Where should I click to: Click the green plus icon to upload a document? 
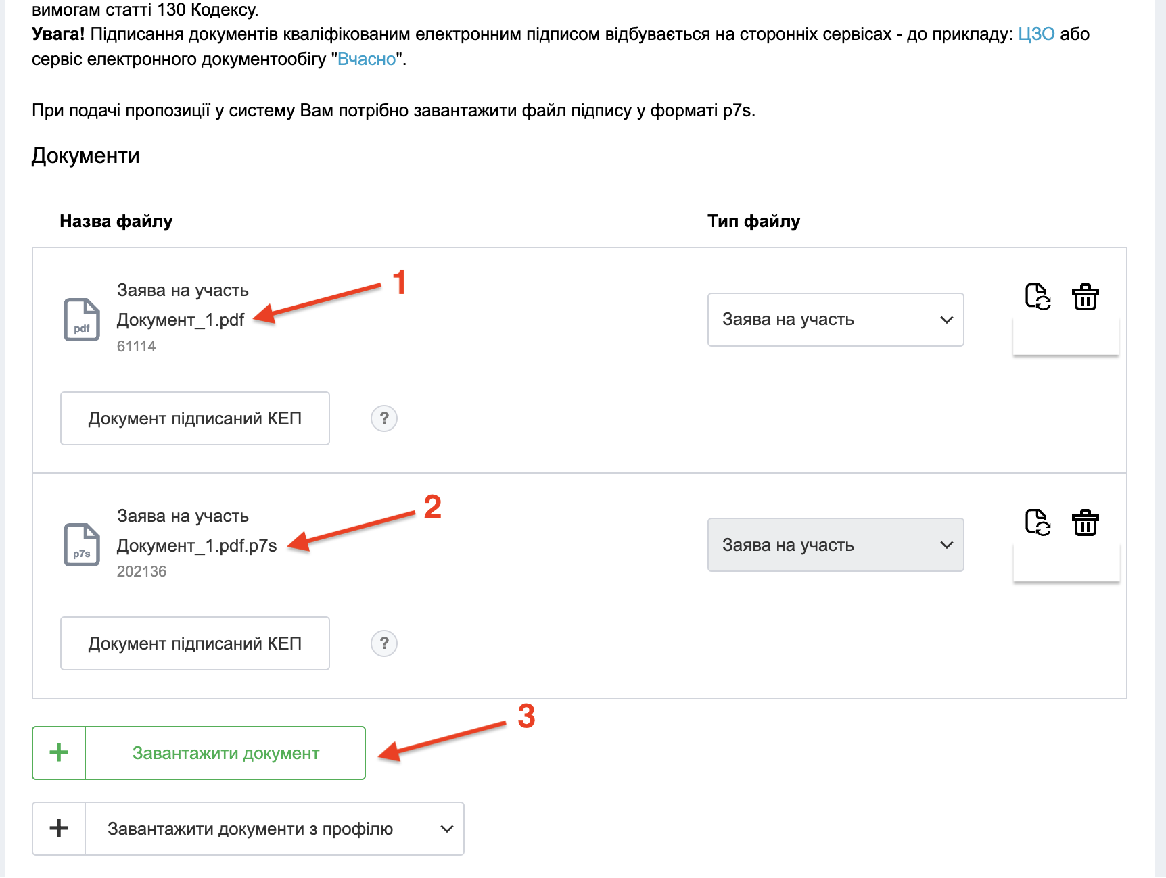[59, 753]
